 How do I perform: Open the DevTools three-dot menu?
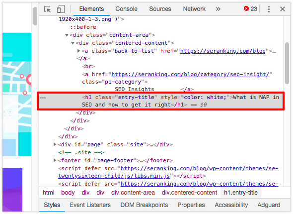[269, 9]
